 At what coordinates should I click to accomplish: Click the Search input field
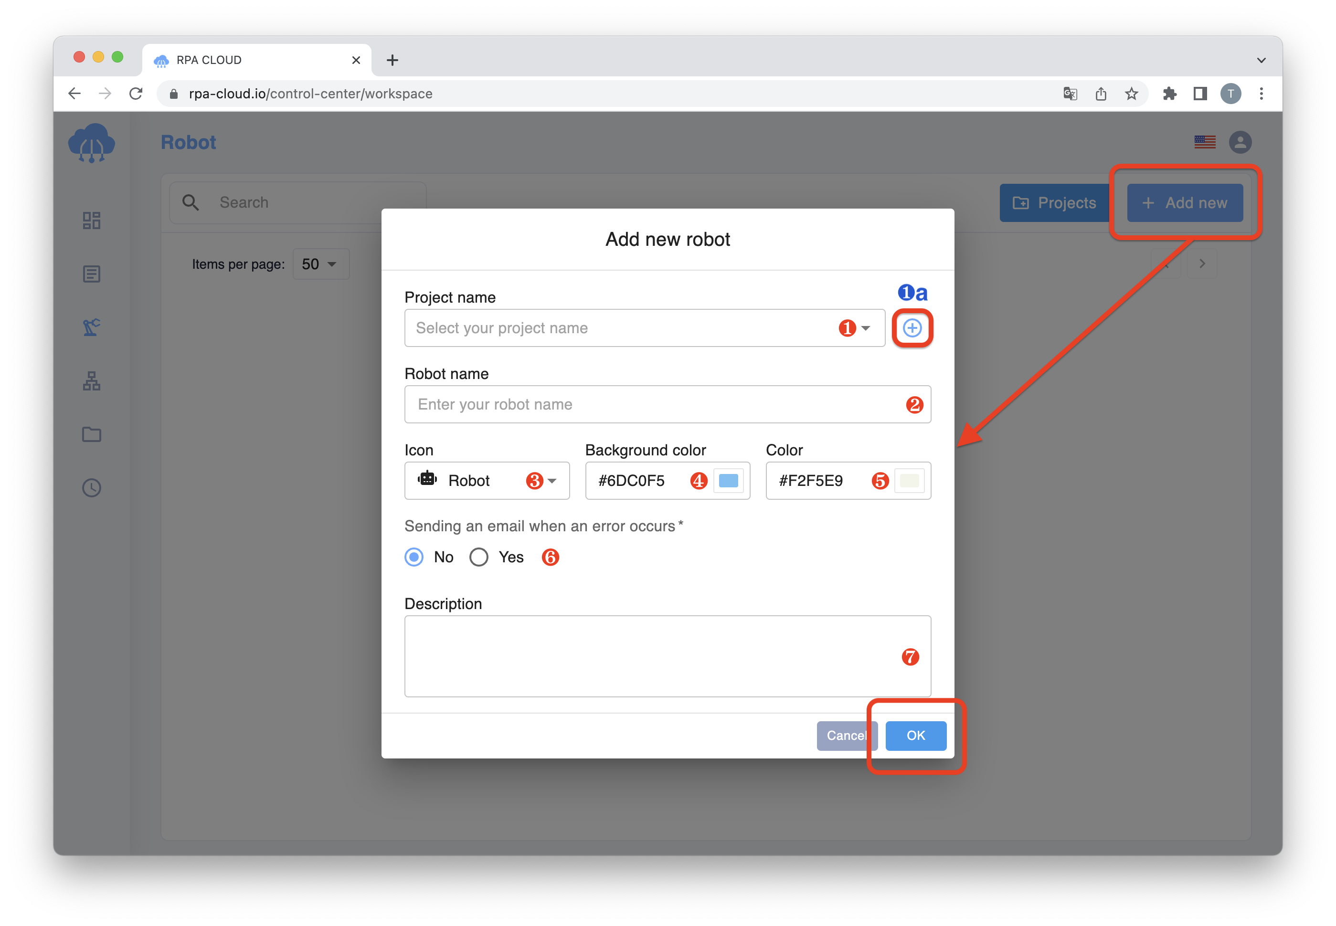297,202
